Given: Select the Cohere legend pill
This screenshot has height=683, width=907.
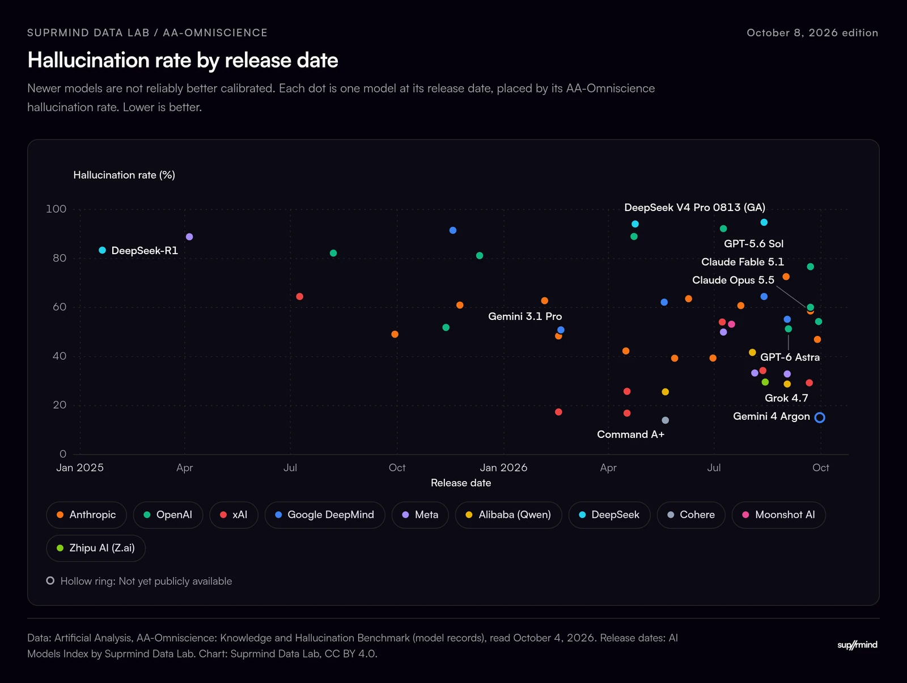Looking at the screenshot, I should pyautogui.click(x=691, y=515).
